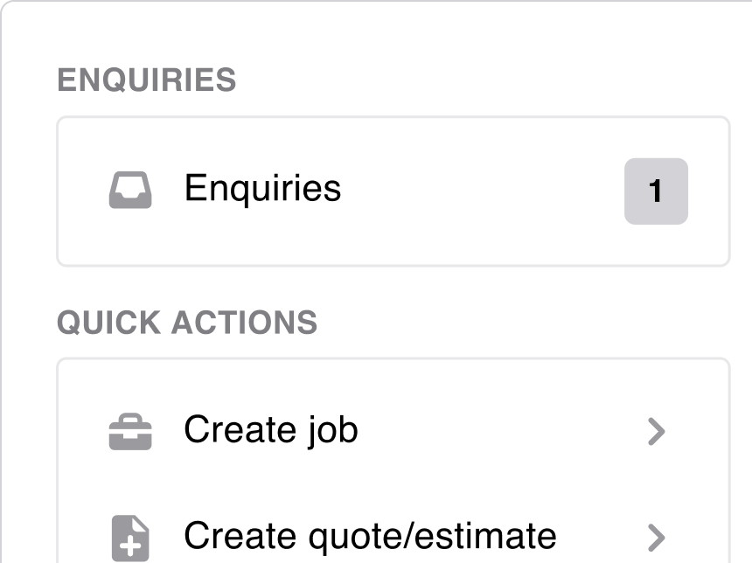This screenshot has height=563, width=752.
Task: Click the toolbox icon beside Create job
Action: [x=130, y=432]
